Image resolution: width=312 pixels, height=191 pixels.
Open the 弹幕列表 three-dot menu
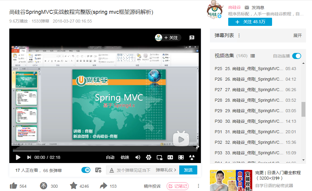[239, 35]
